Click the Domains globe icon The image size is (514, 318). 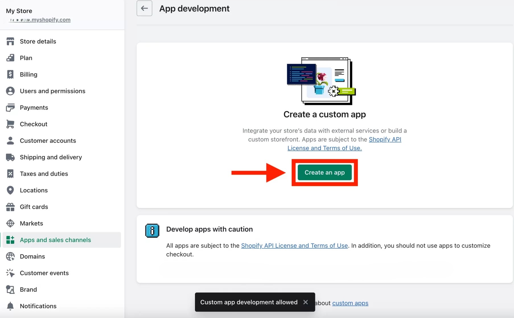(10, 256)
